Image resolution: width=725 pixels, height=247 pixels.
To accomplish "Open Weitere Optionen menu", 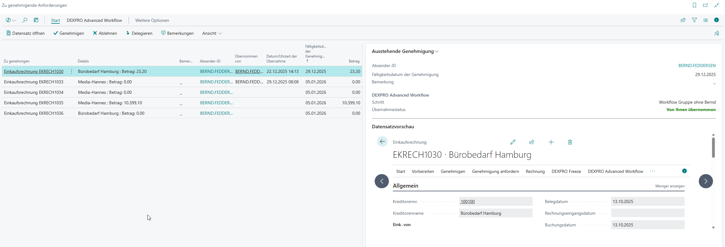I will [152, 20].
